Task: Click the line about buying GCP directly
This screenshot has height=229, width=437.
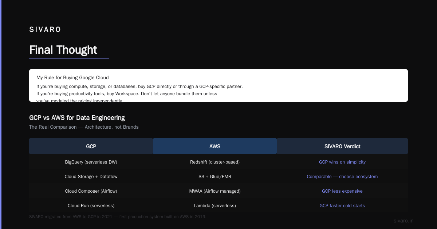Action: coord(139,87)
